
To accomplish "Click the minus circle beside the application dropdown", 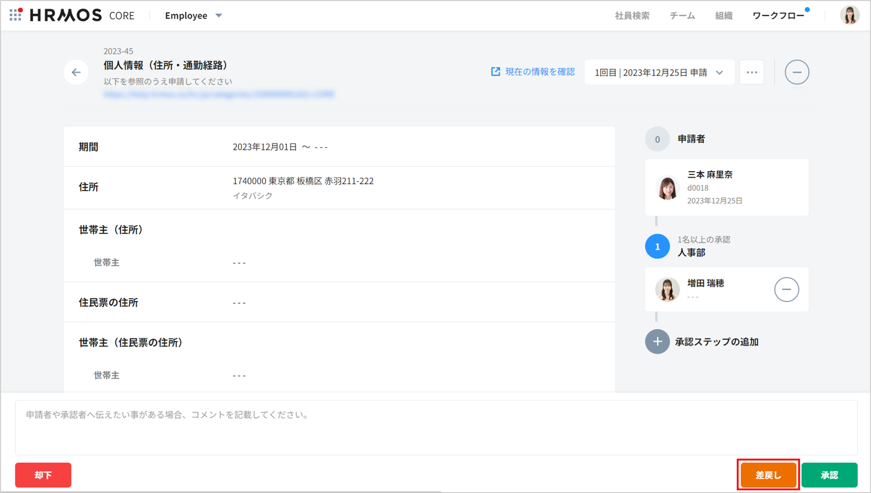I will [797, 72].
